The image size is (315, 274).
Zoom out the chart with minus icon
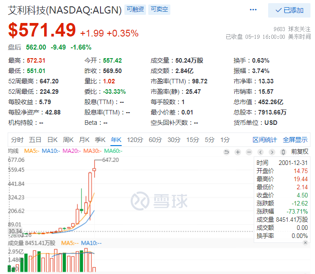tap(249, 152)
